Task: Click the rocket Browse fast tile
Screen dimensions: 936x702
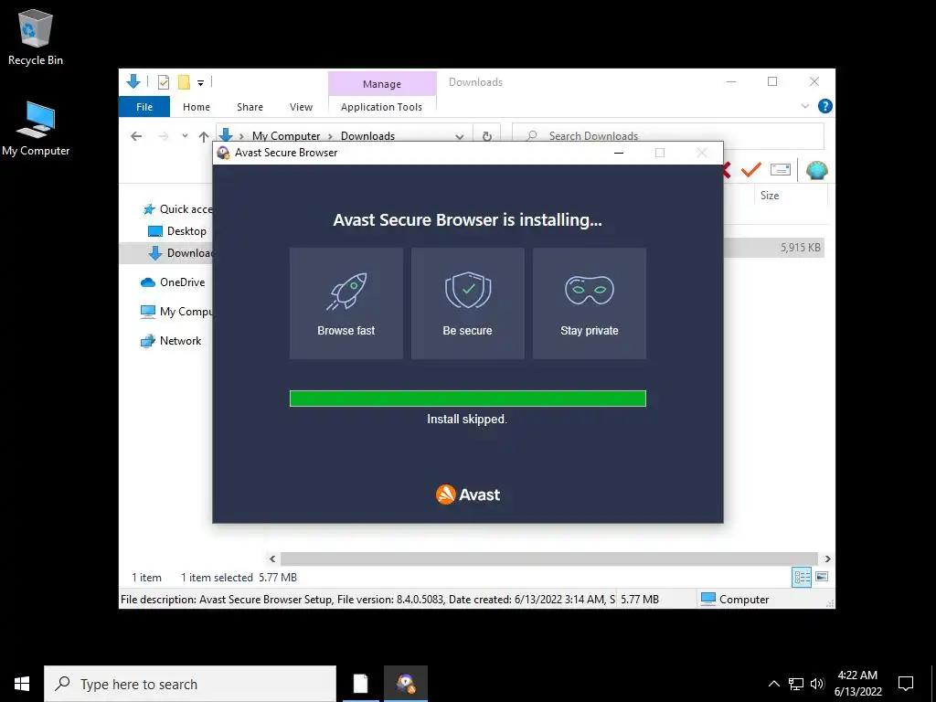Action: 346,303
